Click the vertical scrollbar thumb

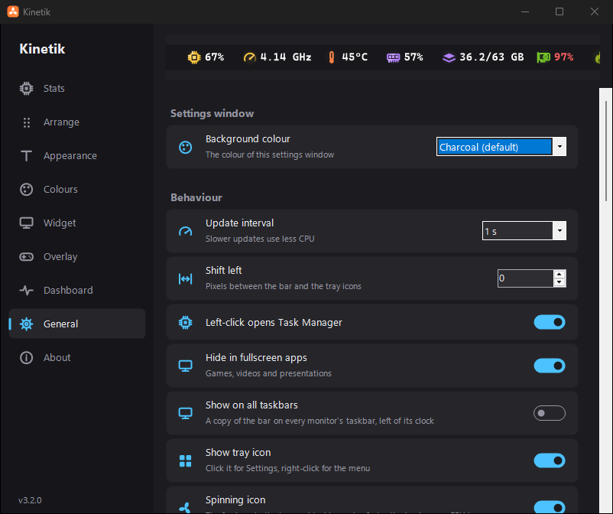point(606,151)
